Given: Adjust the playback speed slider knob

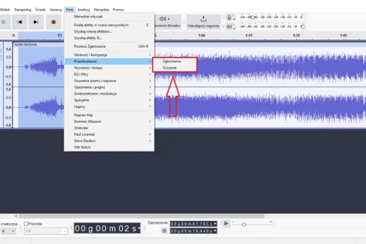Looking at the screenshot, I should [243, 224].
